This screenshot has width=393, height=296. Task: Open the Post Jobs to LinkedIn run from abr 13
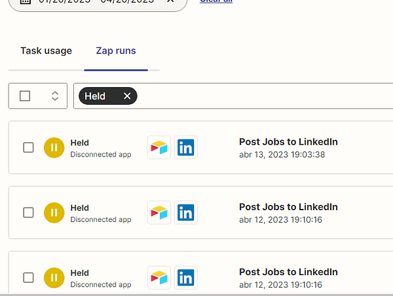click(x=288, y=142)
